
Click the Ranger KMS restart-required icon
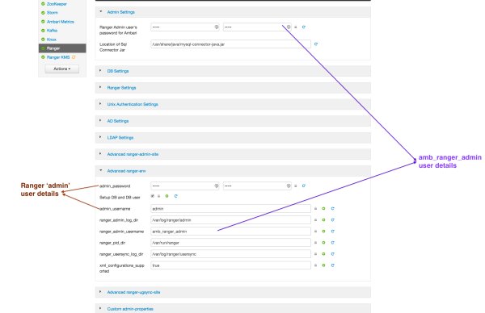pyautogui.click(x=74, y=57)
